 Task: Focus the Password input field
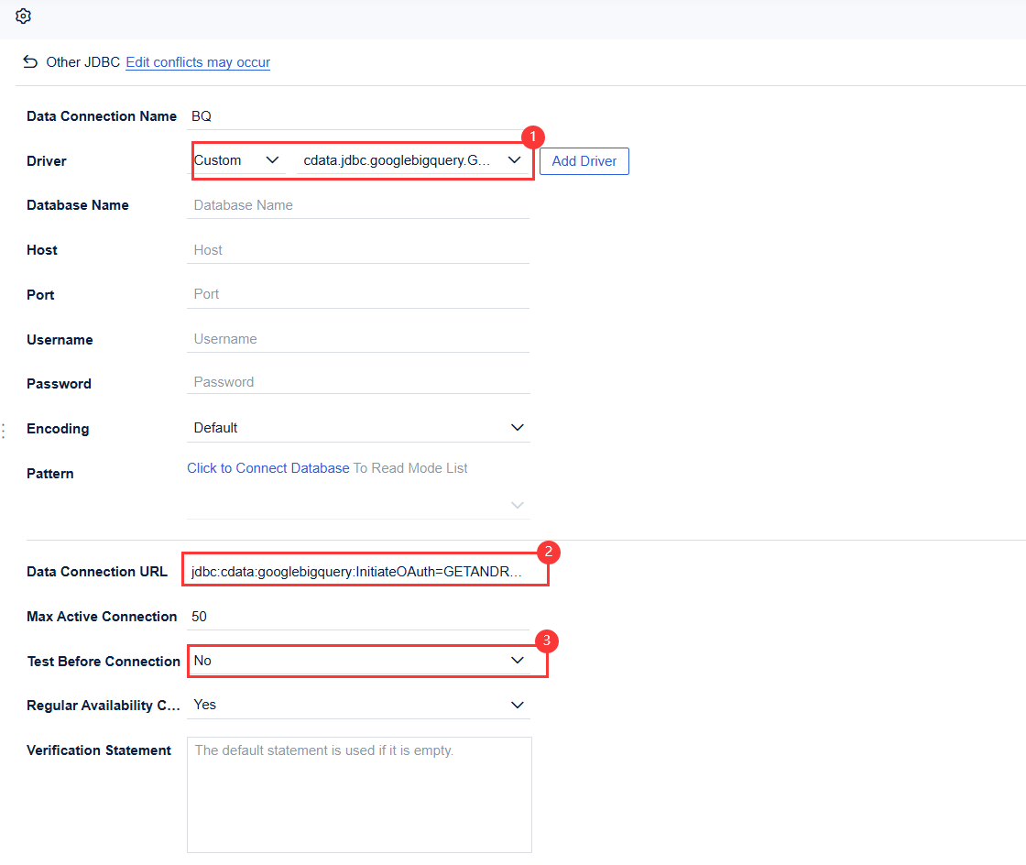click(x=358, y=382)
